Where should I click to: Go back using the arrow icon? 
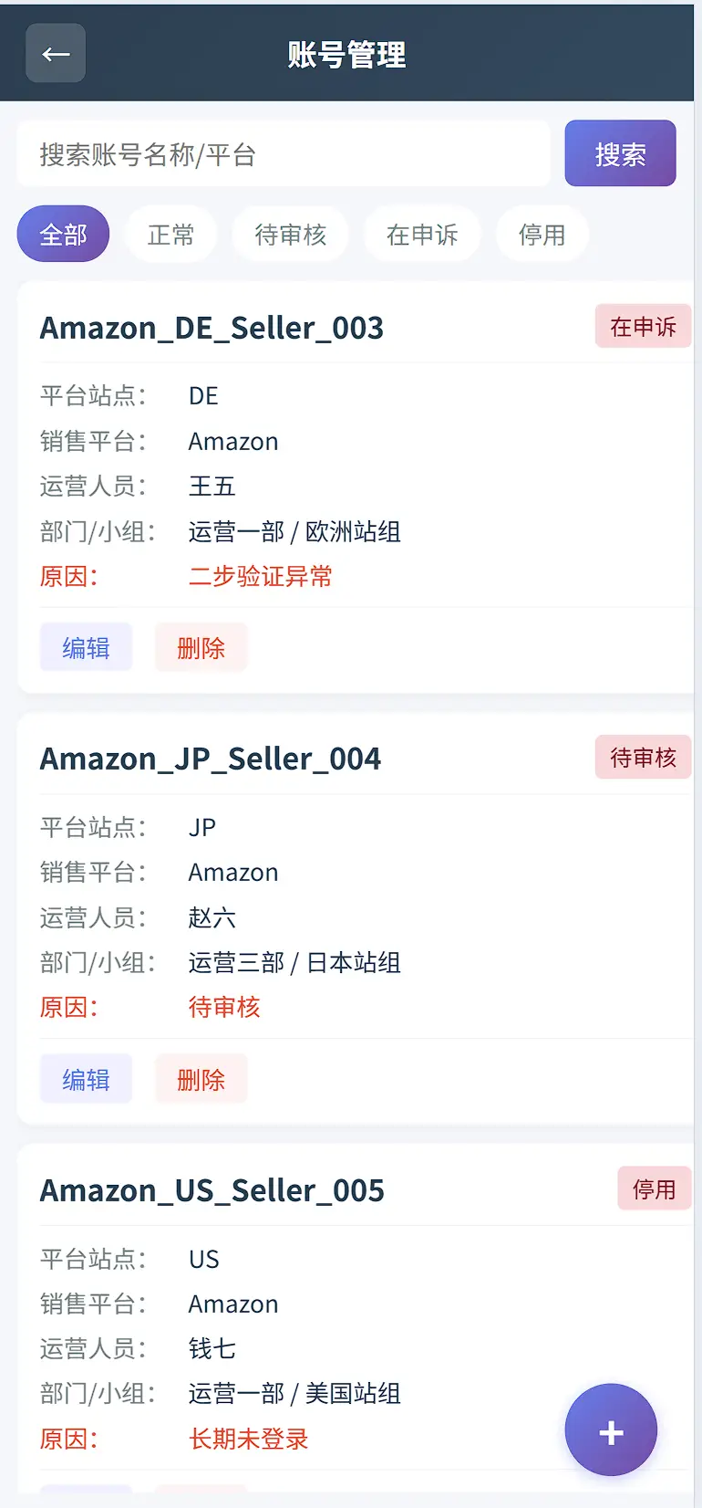click(56, 53)
